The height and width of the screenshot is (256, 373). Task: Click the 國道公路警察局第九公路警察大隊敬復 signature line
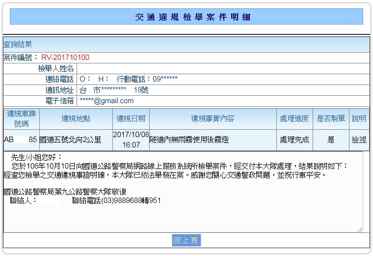click(x=65, y=192)
